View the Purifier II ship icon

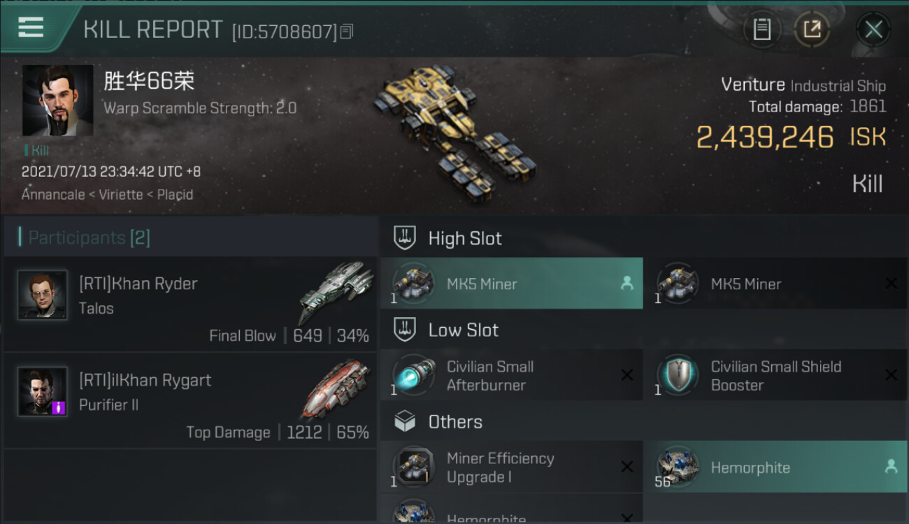tap(336, 389)
